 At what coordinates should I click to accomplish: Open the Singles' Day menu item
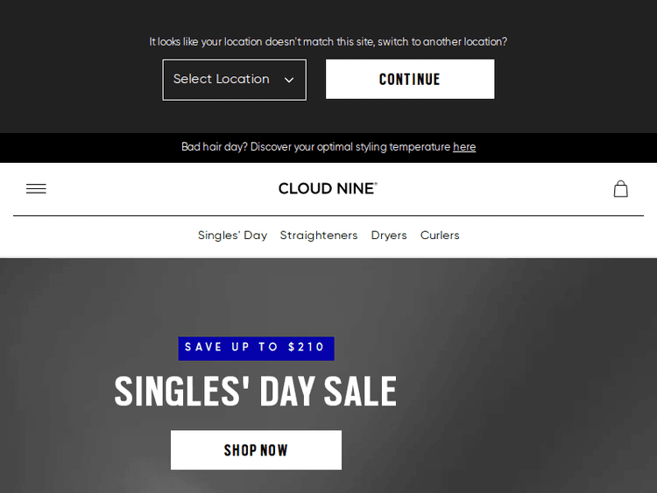coord(232,236)
